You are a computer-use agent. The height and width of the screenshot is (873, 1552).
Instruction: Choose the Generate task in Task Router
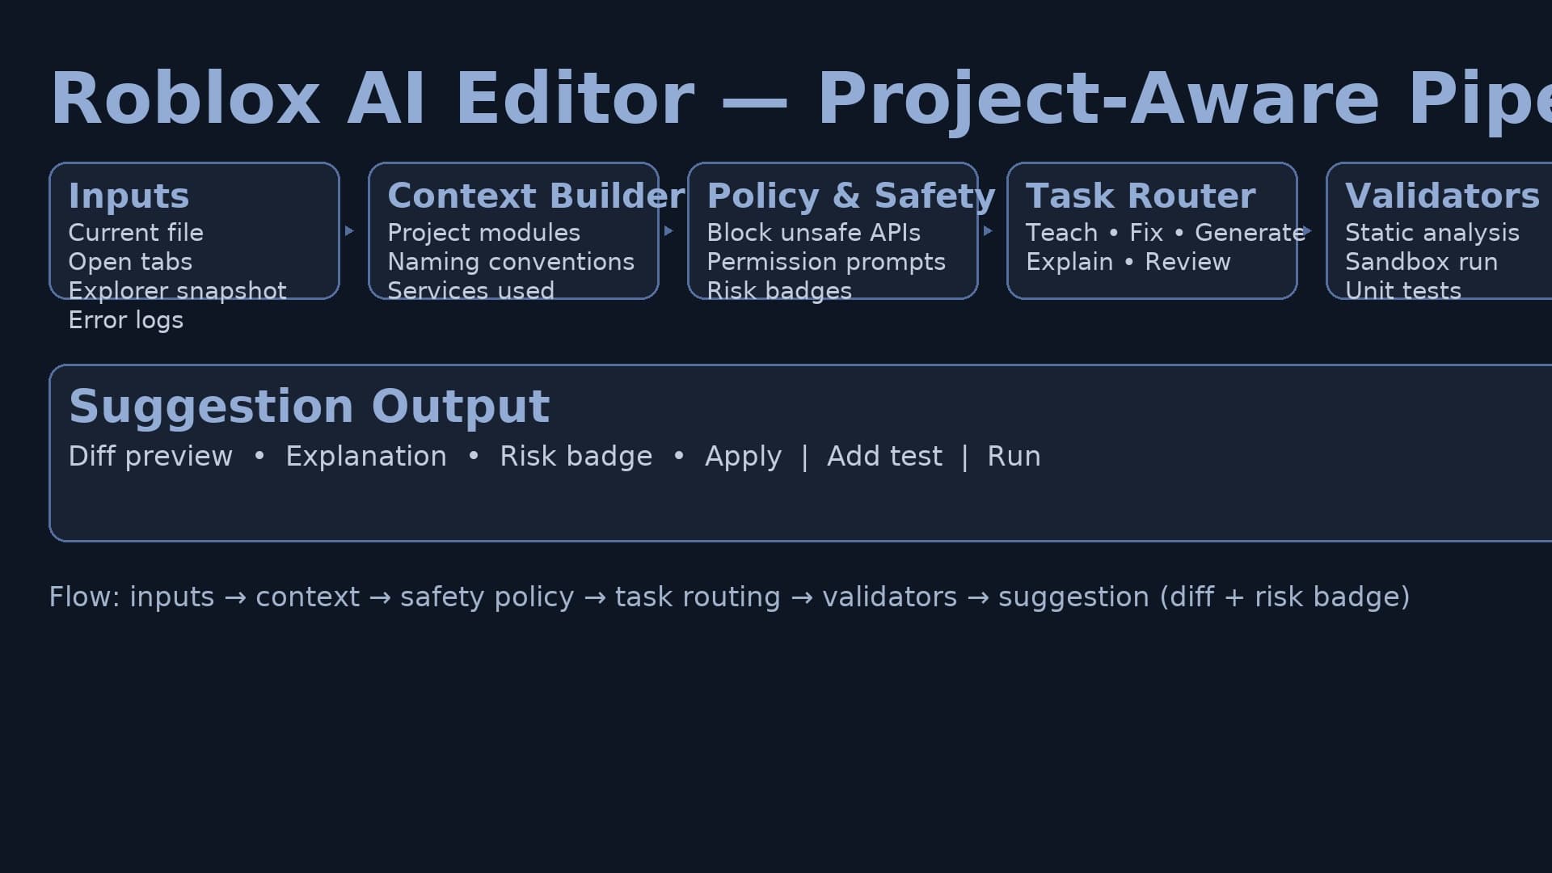point(1250,233)
